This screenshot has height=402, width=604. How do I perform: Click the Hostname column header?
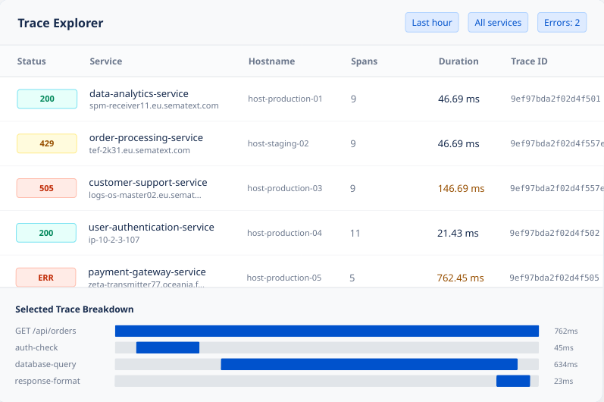click(x=271, y=61)
